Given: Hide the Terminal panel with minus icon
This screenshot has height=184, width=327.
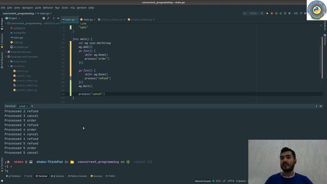Looking at the screenshot, I should click(321, 106).
